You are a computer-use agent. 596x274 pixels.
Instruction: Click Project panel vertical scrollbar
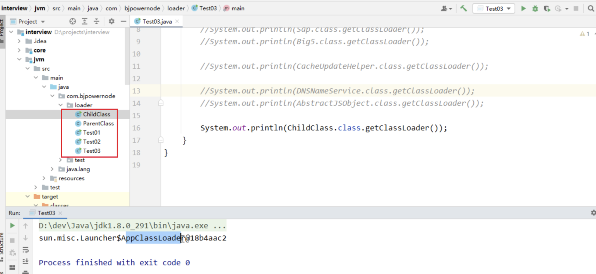(128, 56)
